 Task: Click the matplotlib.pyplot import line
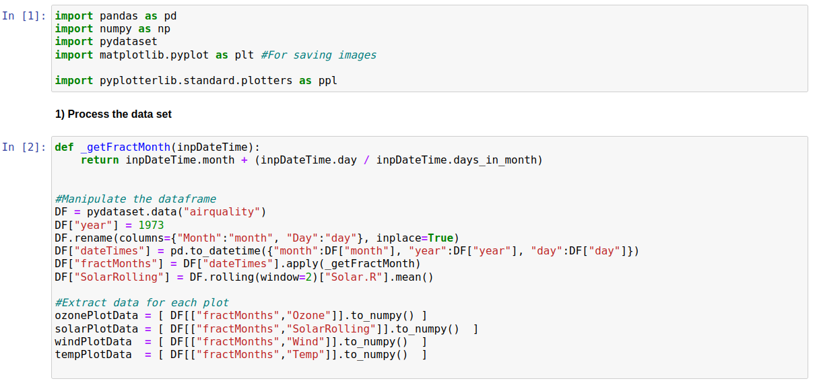[216, 55]
